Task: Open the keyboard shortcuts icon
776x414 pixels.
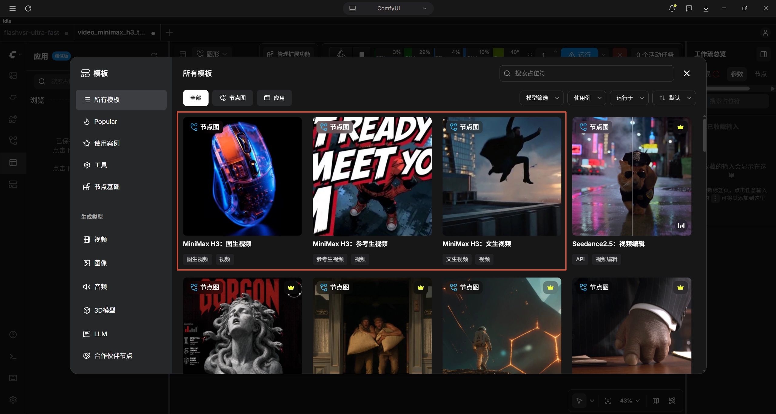Action: 13,378
